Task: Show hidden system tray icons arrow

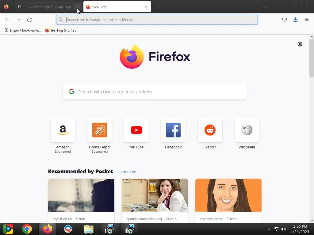Action: (x=269, y=229)
